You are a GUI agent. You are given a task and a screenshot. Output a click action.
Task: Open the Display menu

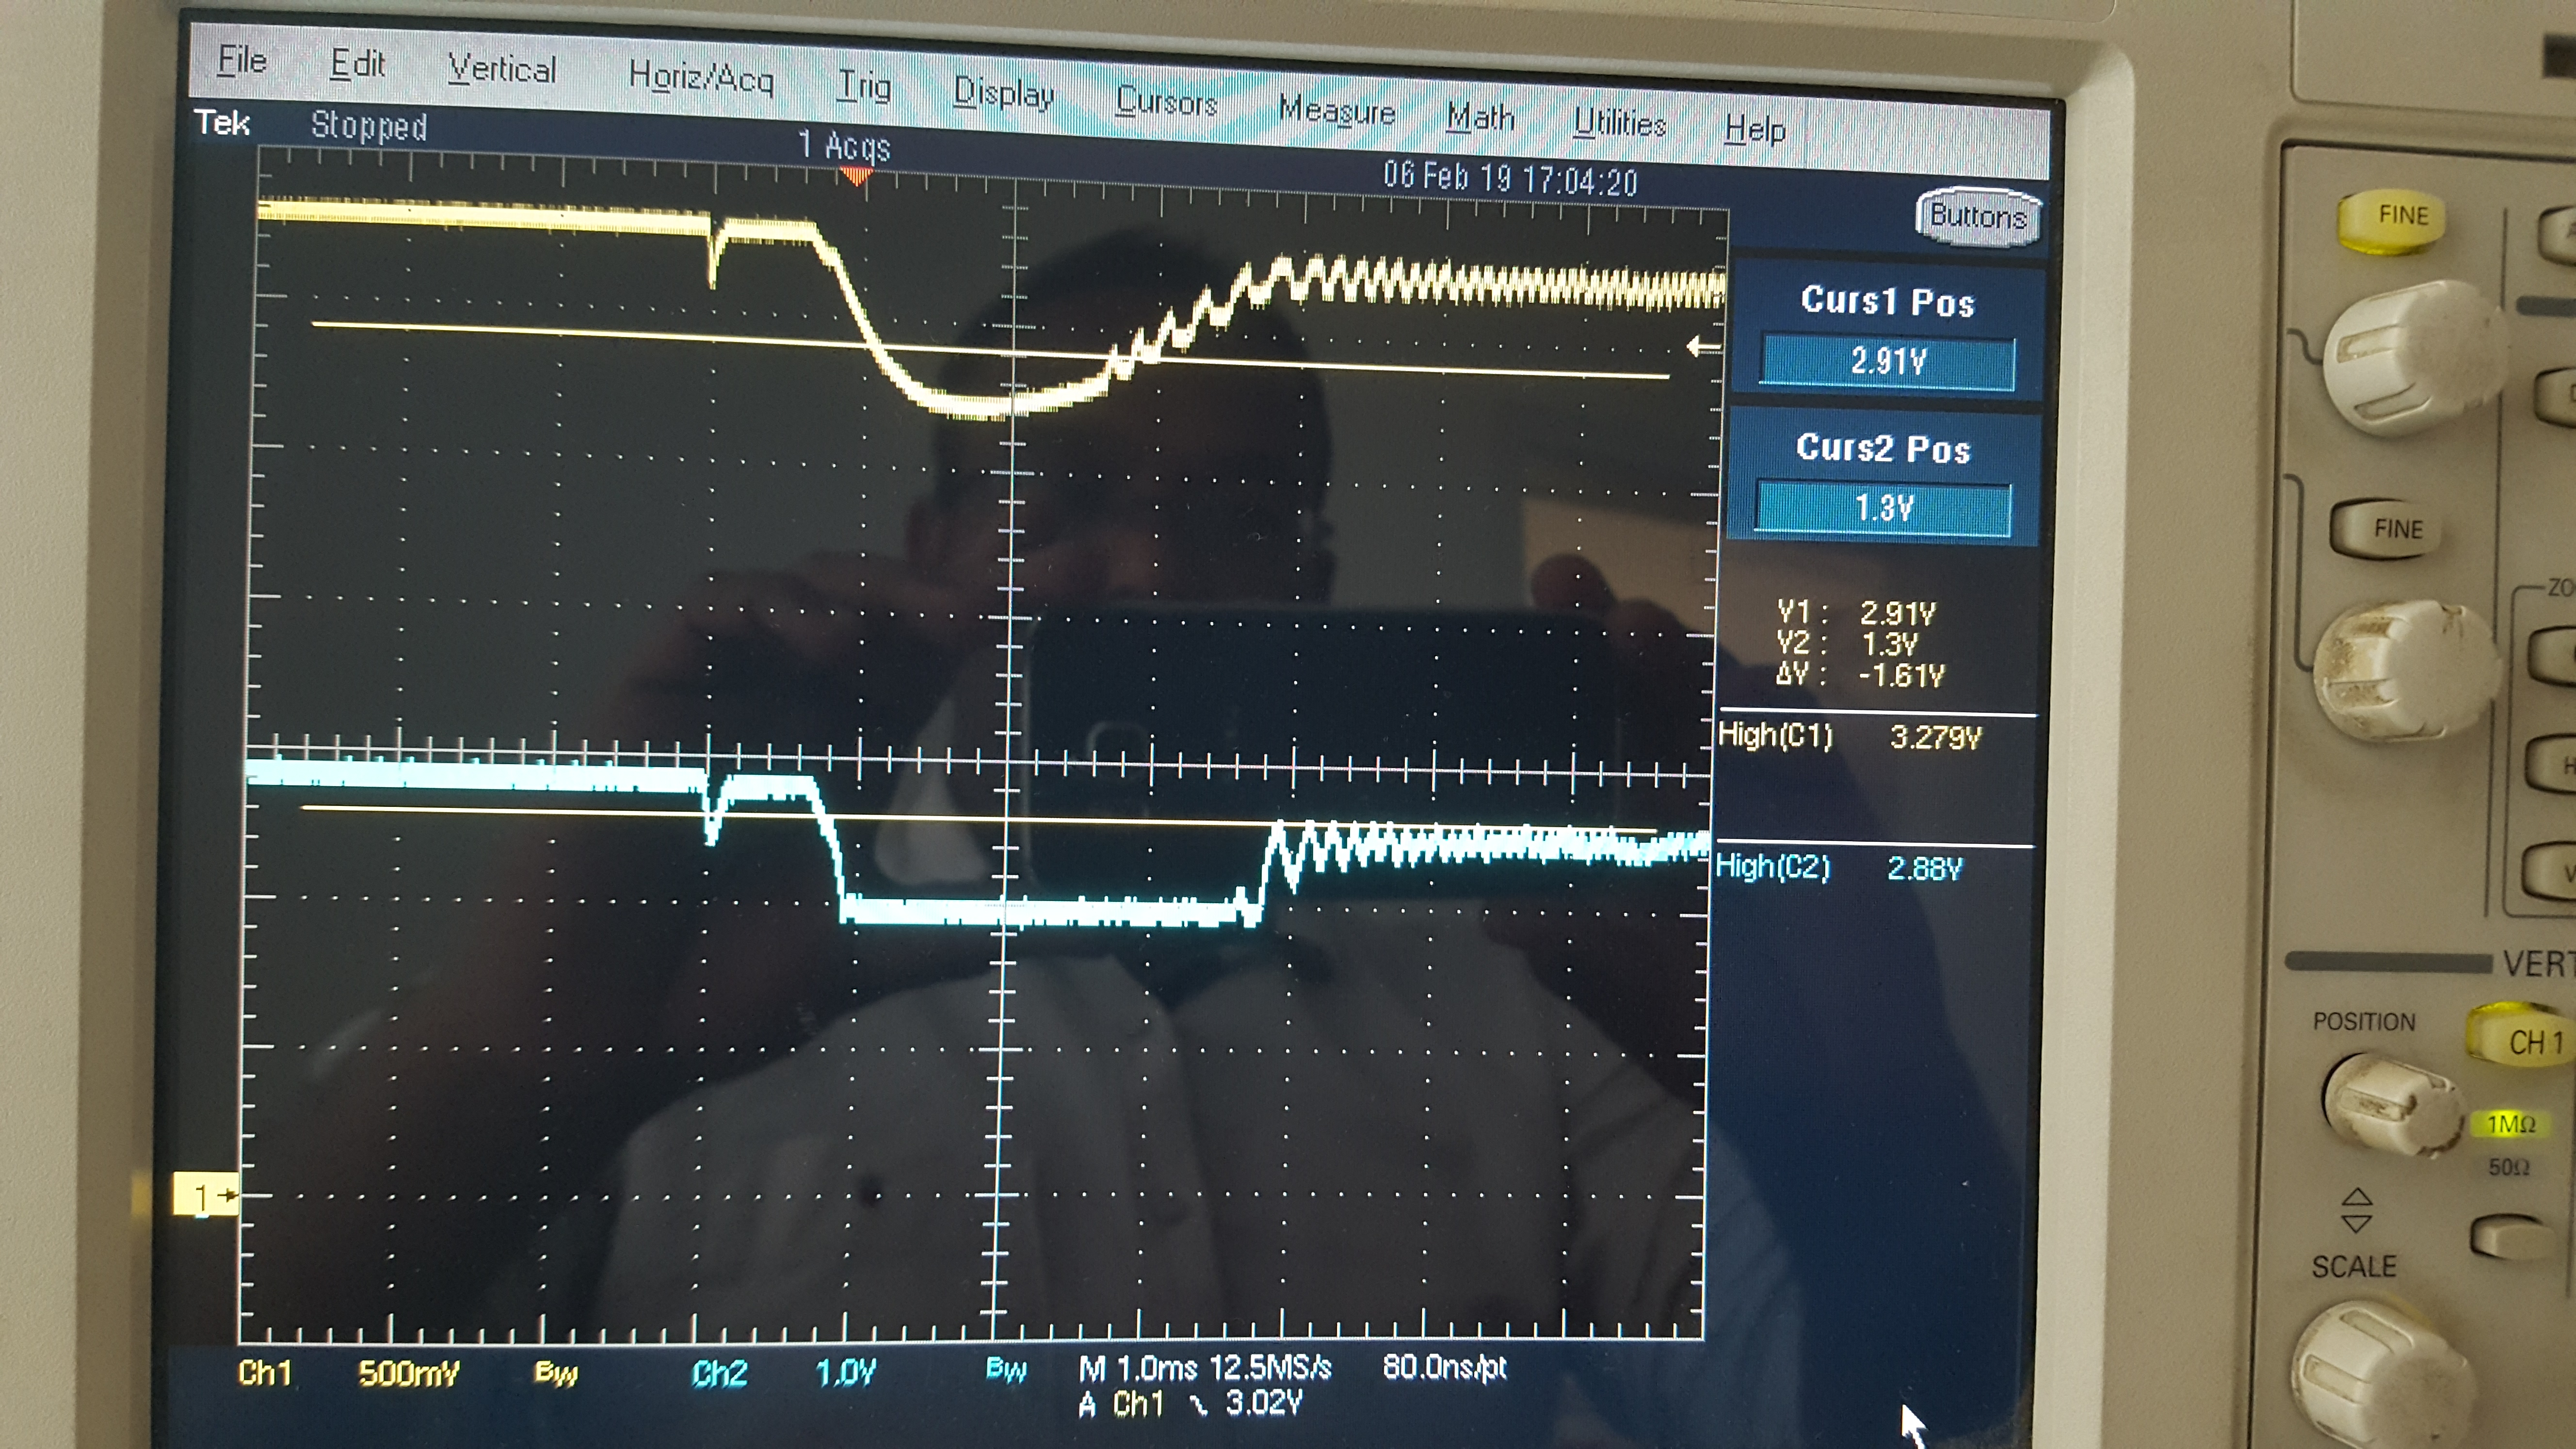point(1003,94)
